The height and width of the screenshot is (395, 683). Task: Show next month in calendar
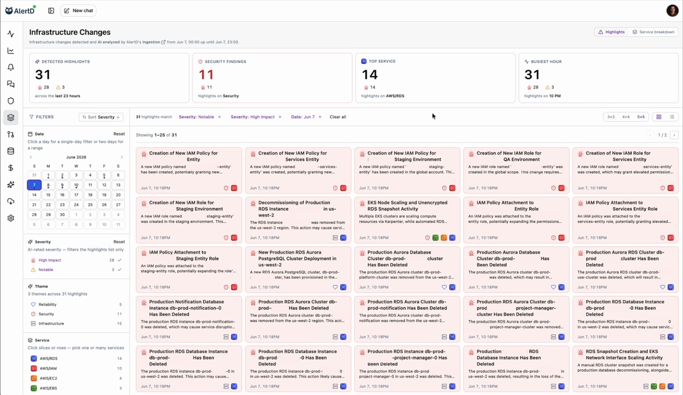coord(121,157)
